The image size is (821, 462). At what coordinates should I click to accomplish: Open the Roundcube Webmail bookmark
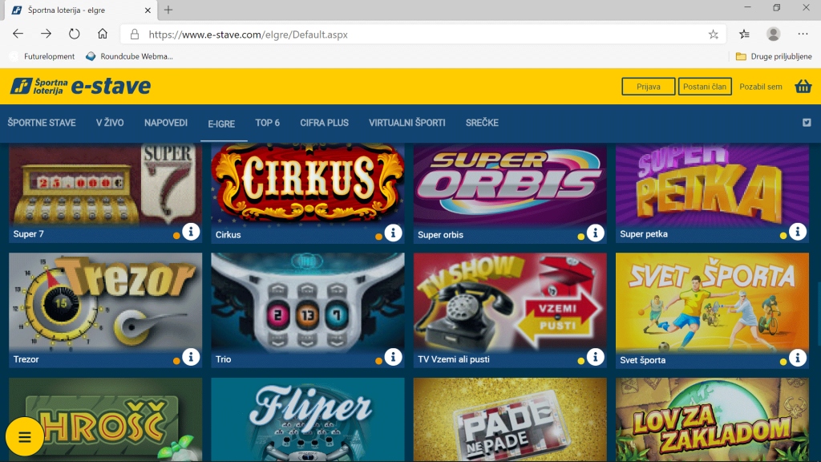pyautogui.click(x=129, y=57)
